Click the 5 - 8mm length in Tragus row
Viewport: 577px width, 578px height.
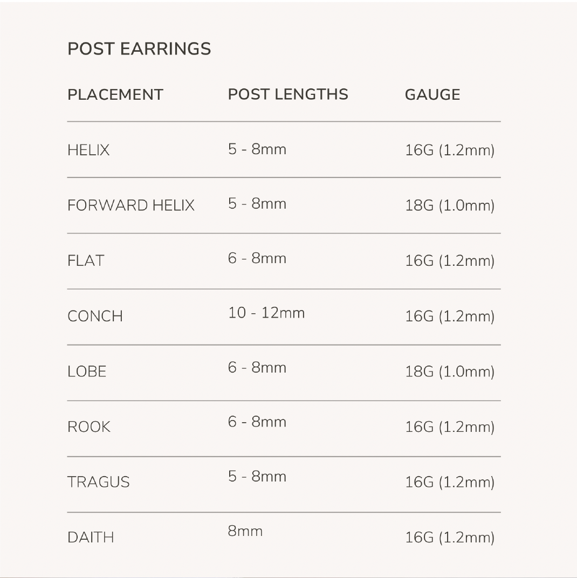pos(257,477)
